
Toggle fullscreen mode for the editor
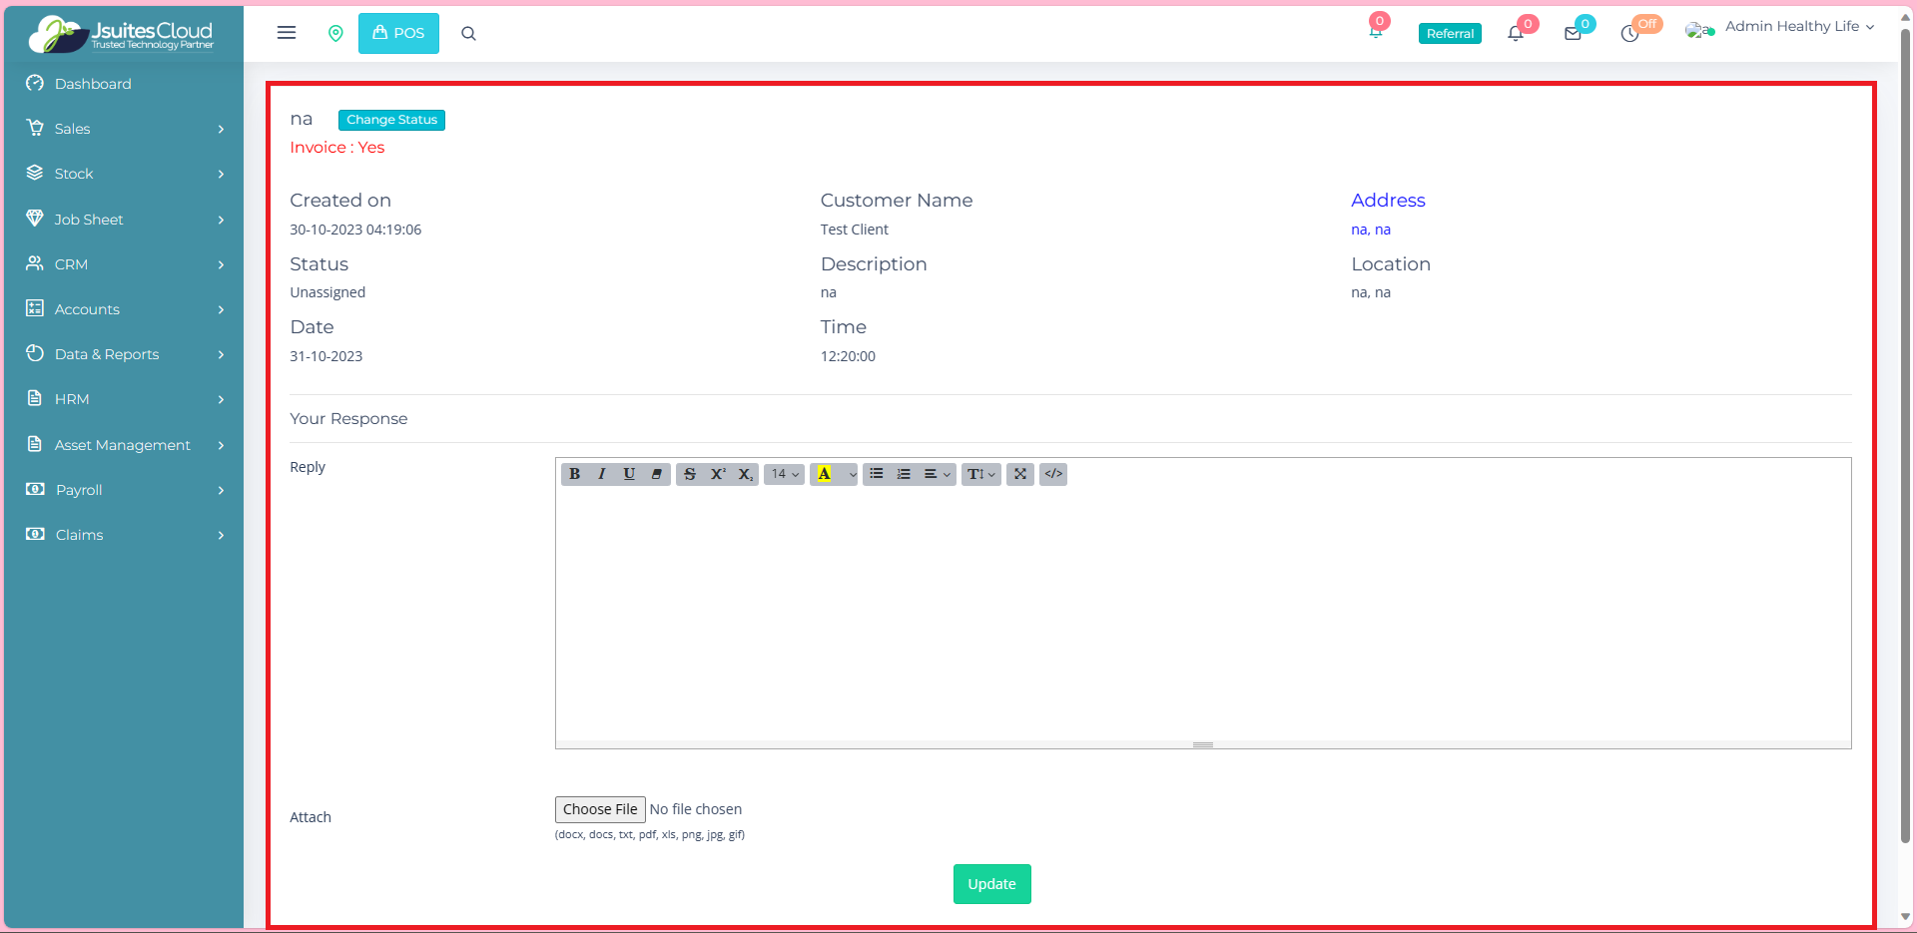(x=1019, y=474)
